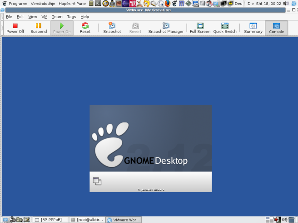Viewport: 298px width, 223px height.
Task: Open the File menu
Action: point(9,17)
